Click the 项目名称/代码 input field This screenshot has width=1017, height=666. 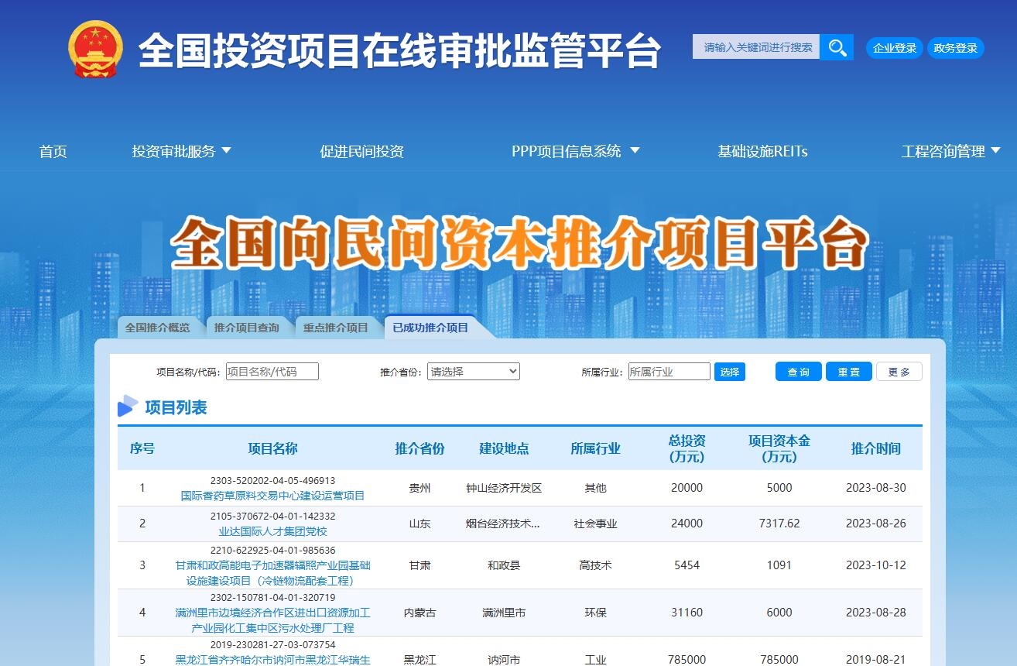pyautogui.click(x=272, y=371)
